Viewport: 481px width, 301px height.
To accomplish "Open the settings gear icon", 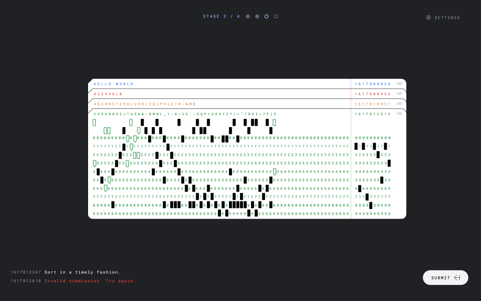I will [429, 17].
